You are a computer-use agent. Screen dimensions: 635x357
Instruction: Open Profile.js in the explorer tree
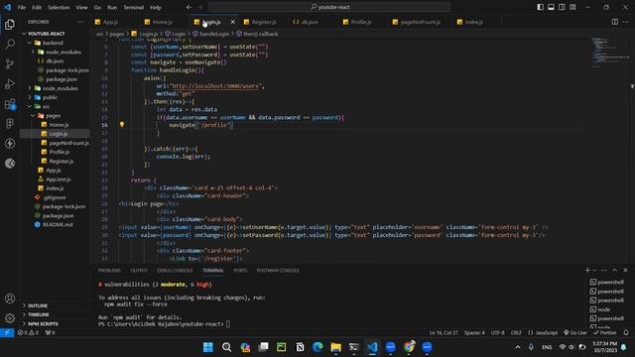(x=60, y=152)
